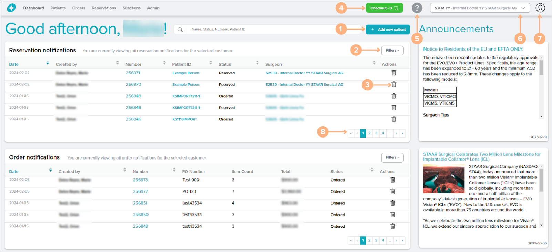
Task: Click the search magnifier icon
Action: [x=180, y=30]
